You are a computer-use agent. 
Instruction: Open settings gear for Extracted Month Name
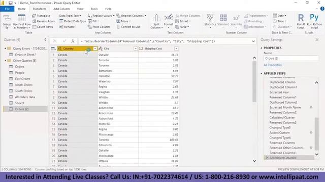click(311, 107)
